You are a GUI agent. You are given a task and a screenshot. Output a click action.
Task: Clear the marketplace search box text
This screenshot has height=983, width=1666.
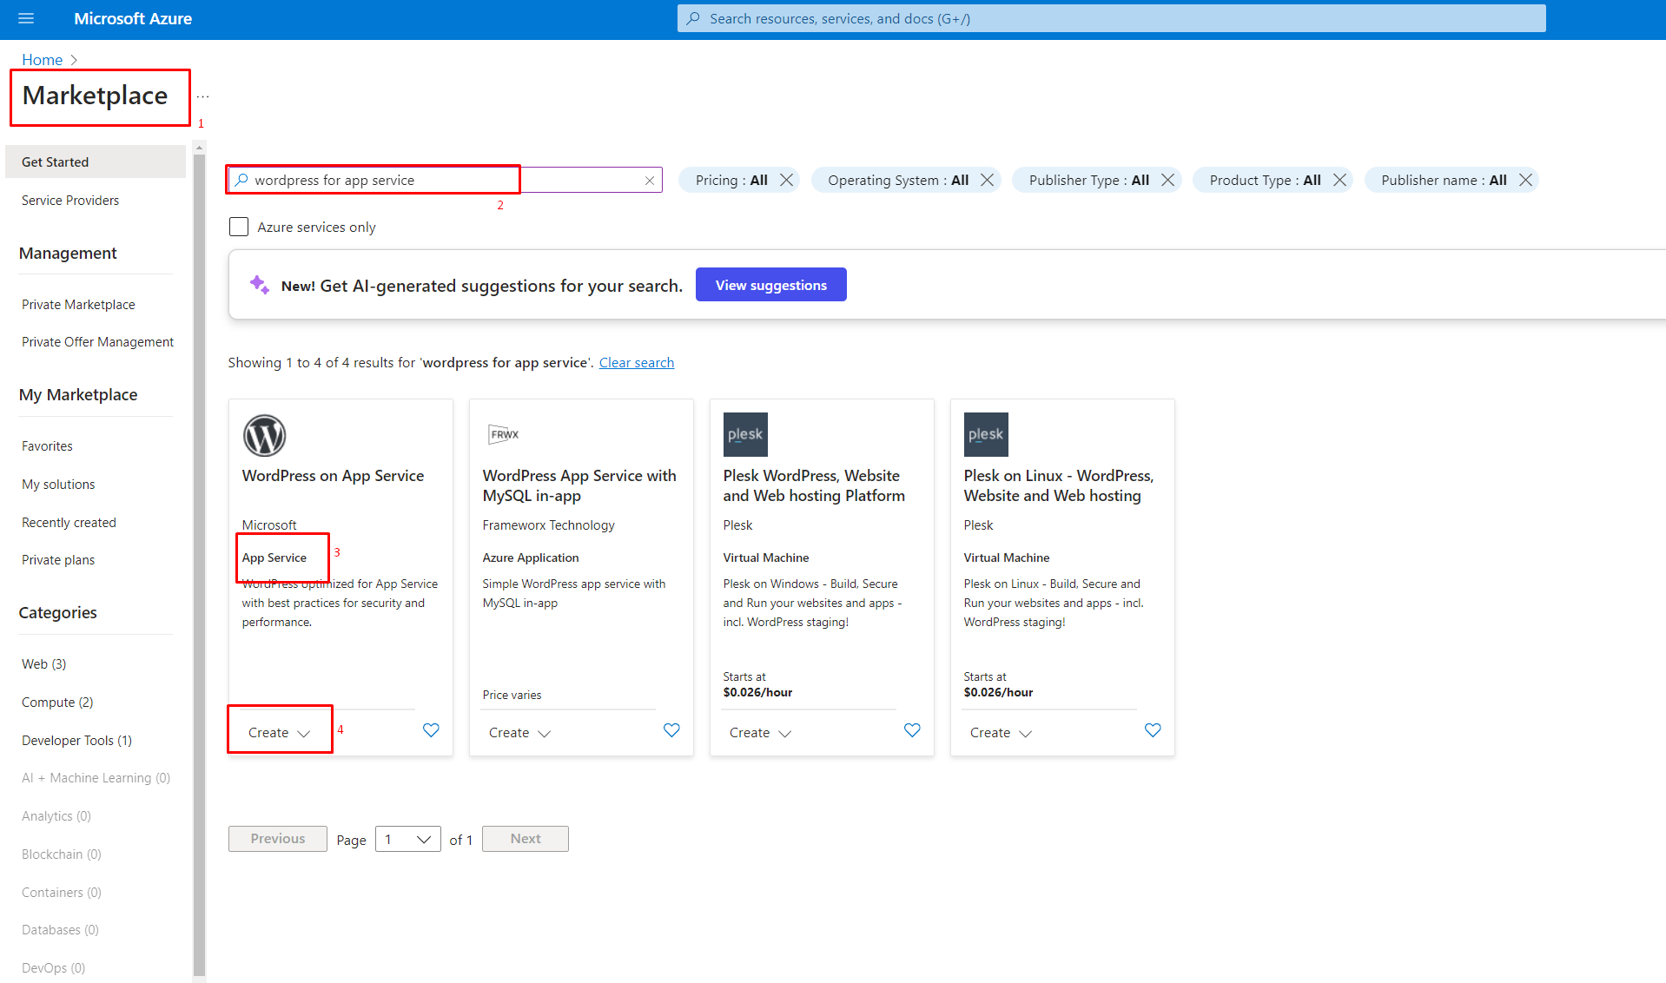tap(650, 181)
